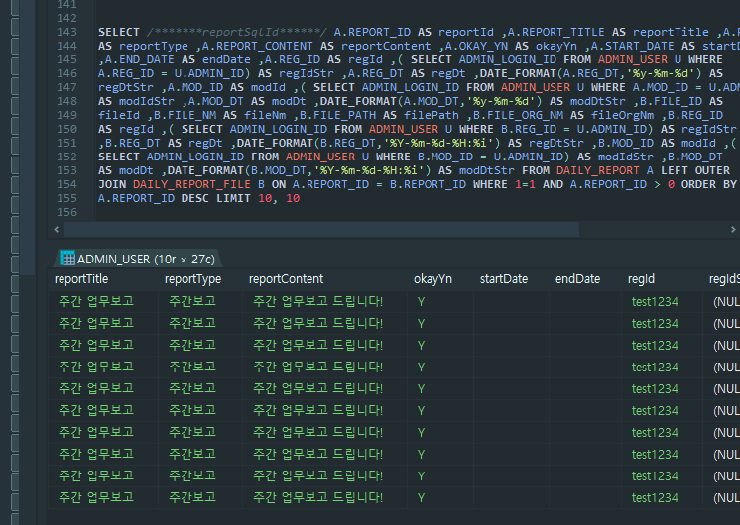Click line number 152 in the gutter
This screenshot has height=525, width=740.
66,157
